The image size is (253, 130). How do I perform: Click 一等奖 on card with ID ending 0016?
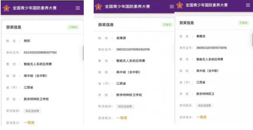201,117
